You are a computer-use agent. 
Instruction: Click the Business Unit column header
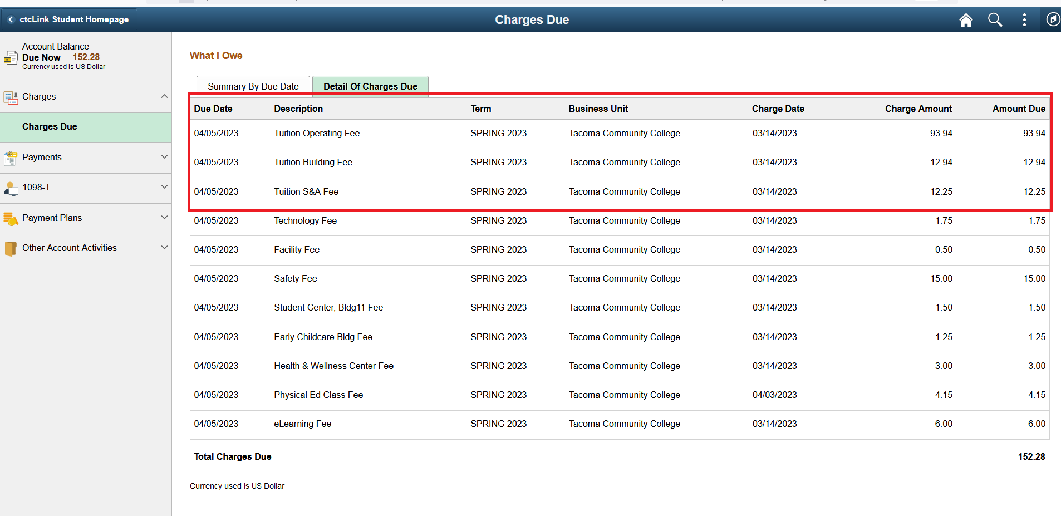click(598, 109)
